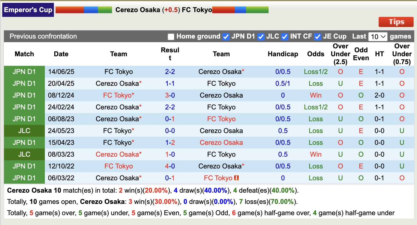Click the green segment of FC Tokyo's color bar

coord(258,9)
